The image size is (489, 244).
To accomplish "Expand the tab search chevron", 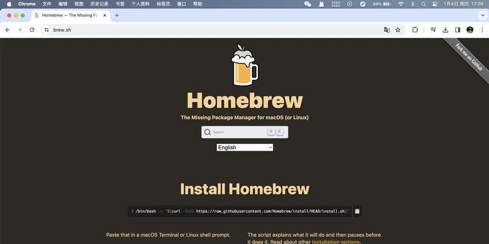I will tap(483, 15).
